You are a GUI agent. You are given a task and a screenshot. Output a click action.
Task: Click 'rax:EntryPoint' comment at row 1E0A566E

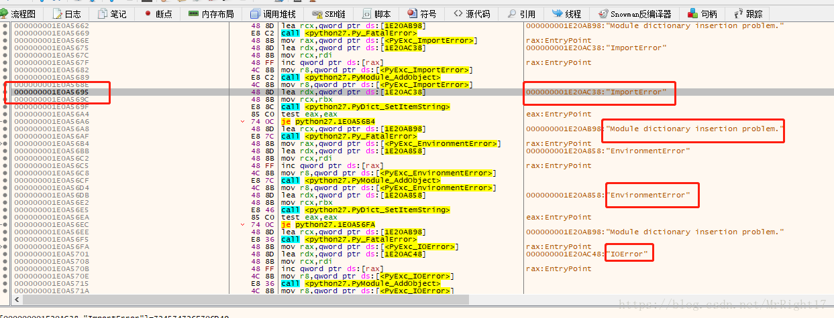559,40
